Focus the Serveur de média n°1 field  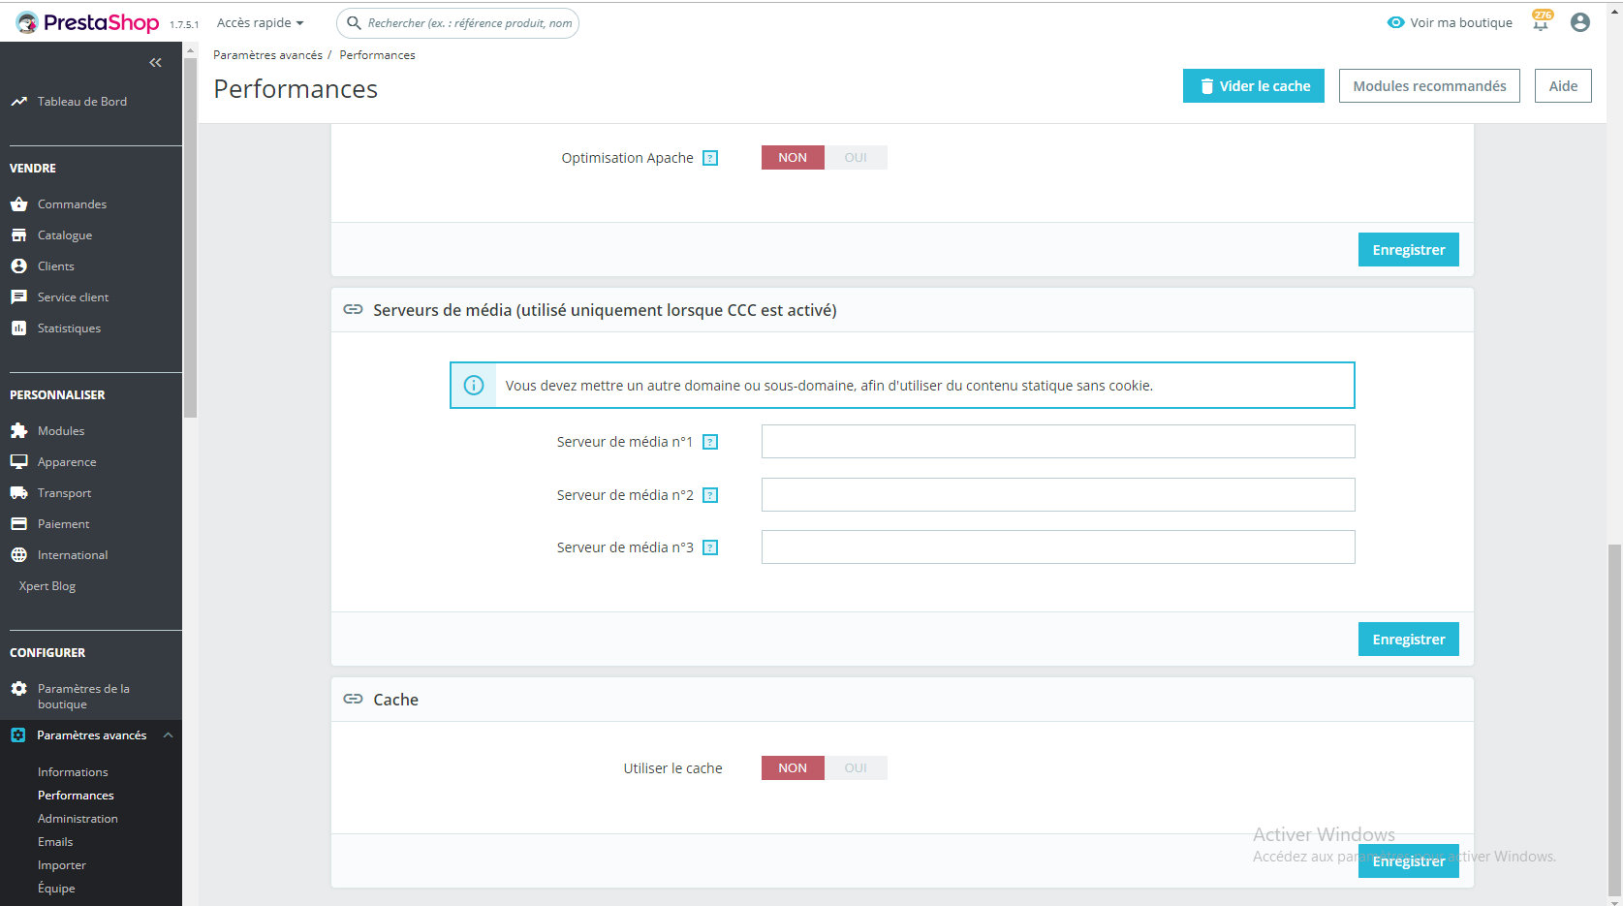pyautogui.click(x=1058, y=441)
